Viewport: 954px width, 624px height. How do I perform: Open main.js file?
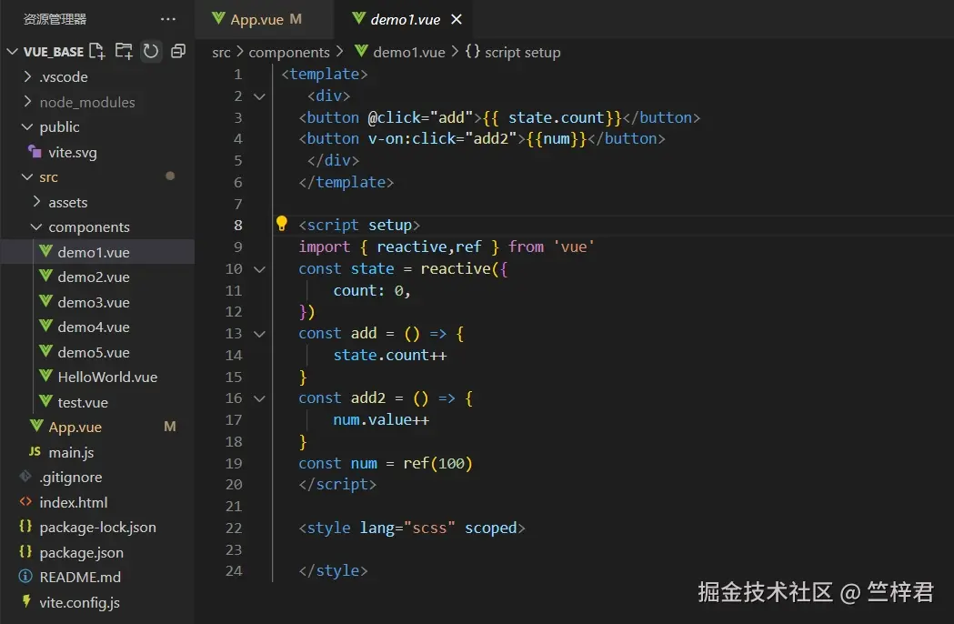(71, 452)
